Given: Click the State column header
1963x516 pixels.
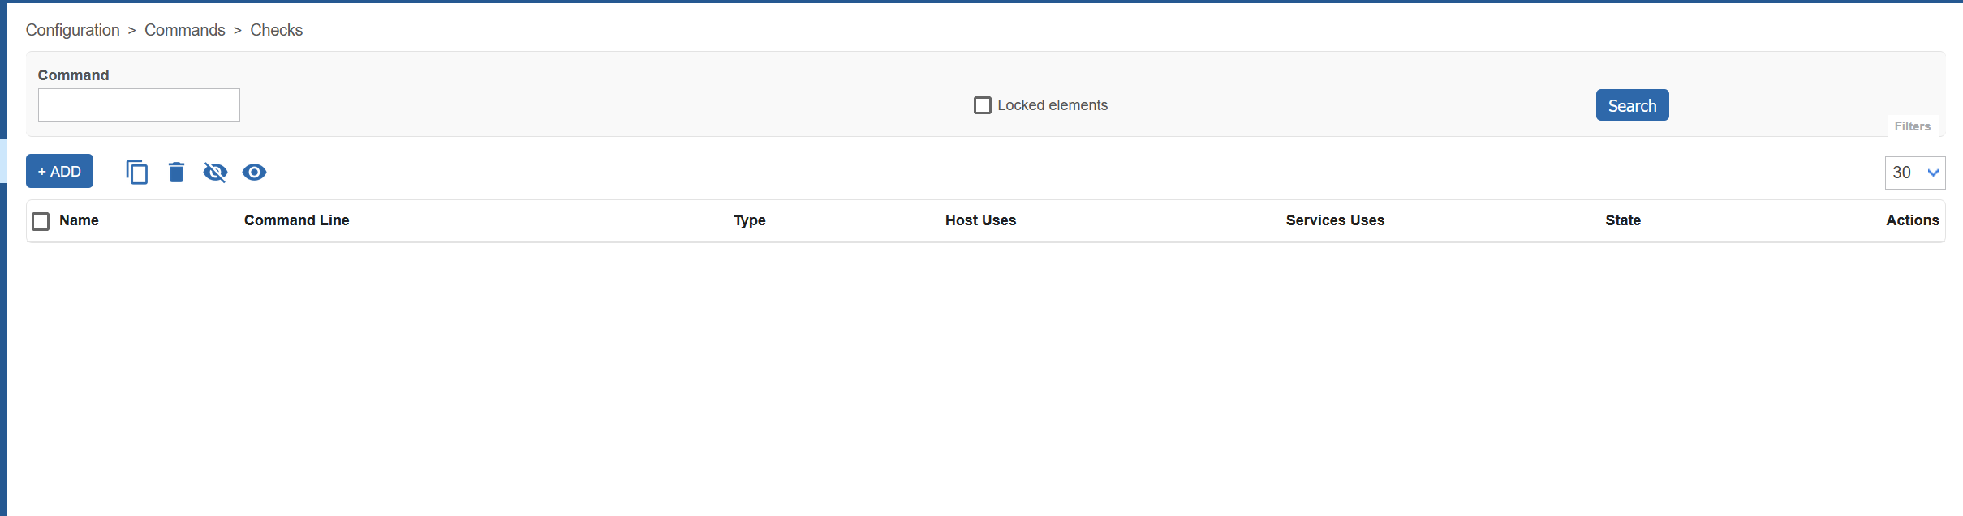Looking at the screenshot, I should [1623, 220].
